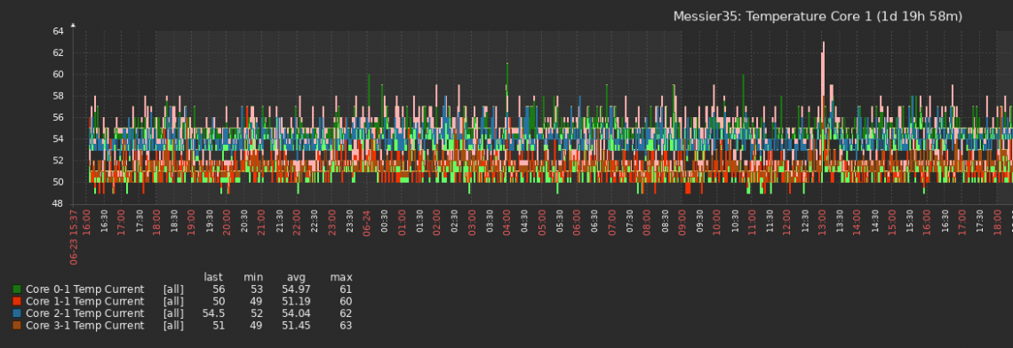
Task: Click the blue Core 2-1 legend color swatch
Action: coord(17,313)
